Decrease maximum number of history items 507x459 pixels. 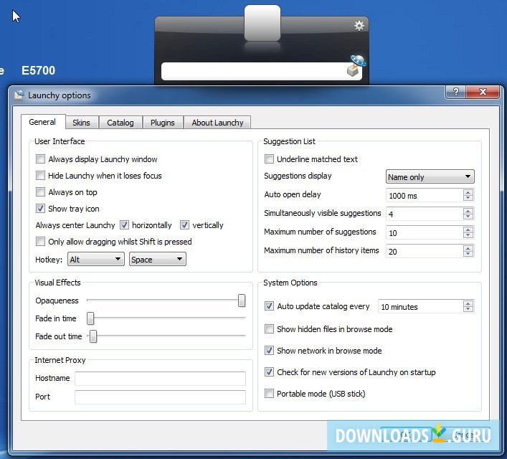click(x=468, y=254)
